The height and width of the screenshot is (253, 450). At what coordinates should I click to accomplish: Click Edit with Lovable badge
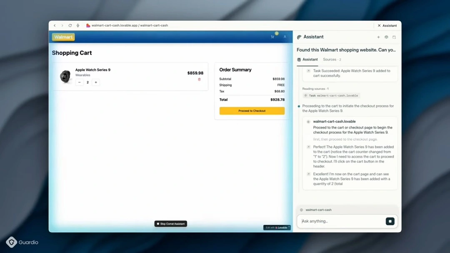click(277, 228)
